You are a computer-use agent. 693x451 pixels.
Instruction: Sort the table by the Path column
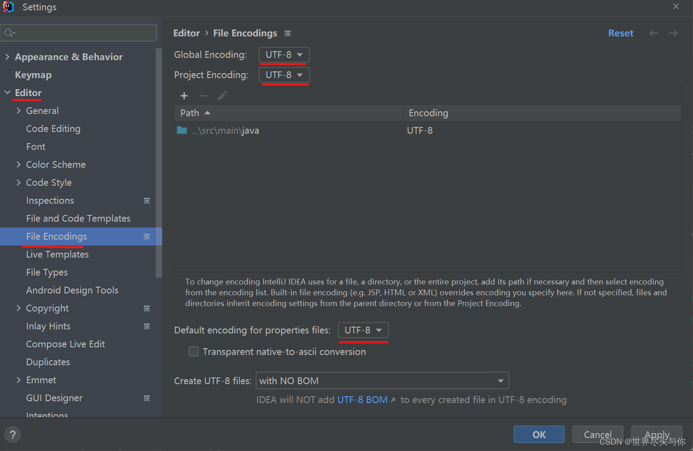point(288,113)
